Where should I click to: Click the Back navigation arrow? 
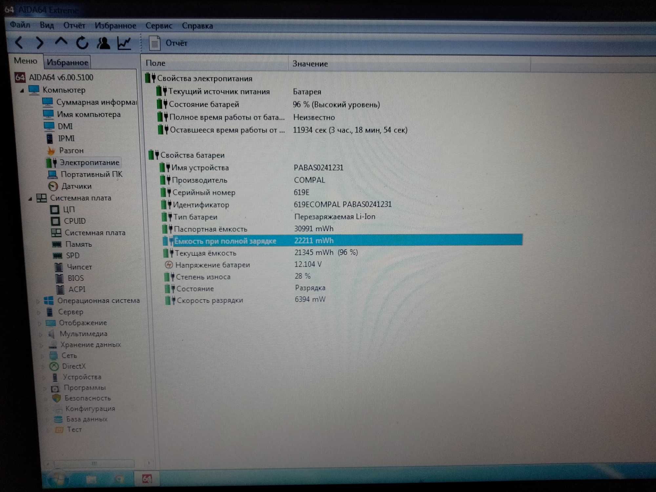19,43
